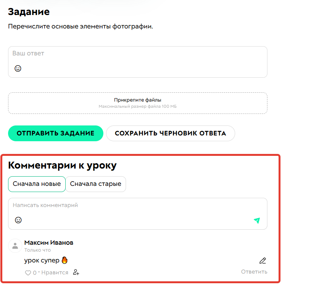Screen dimensions: 312x289
Task: Click the heart icon under Максим's comment
Action: tap(28, 272)
